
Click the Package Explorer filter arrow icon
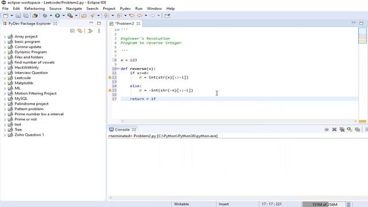coord(90,31)
